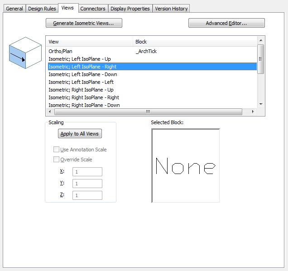Open the Design Rules tab
This screenshot has width=288, height=271.
pyautogui.click(x=42, y=9)
